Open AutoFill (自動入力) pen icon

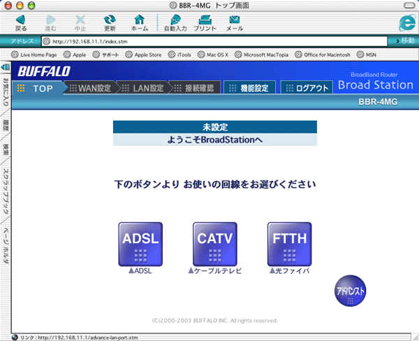tap(175, 20)
